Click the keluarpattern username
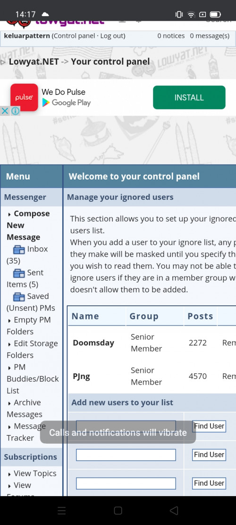 pyautogui.click(x=27, y=36)
